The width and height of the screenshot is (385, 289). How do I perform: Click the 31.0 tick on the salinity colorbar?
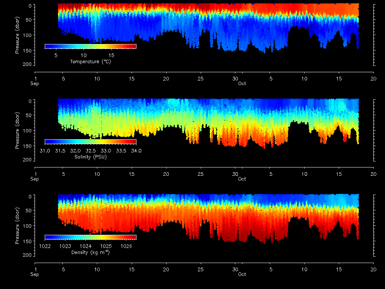coord(45,151)
